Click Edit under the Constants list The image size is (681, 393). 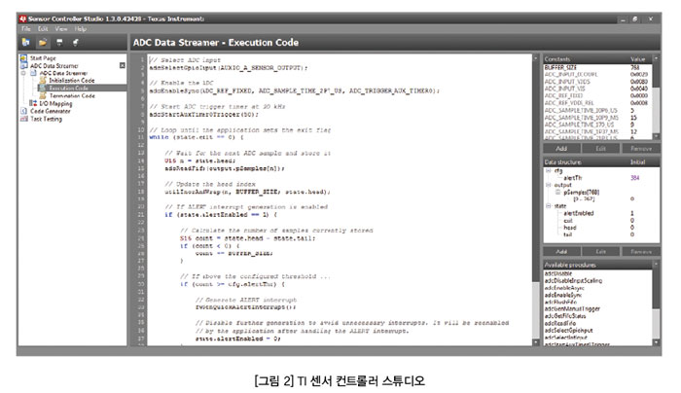(600, 149)
